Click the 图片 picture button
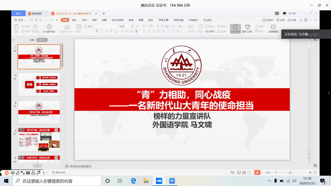 pos(210,26)
